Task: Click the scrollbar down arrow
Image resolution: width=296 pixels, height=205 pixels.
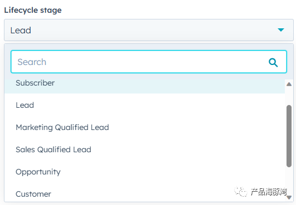Action: pos(289,197)
